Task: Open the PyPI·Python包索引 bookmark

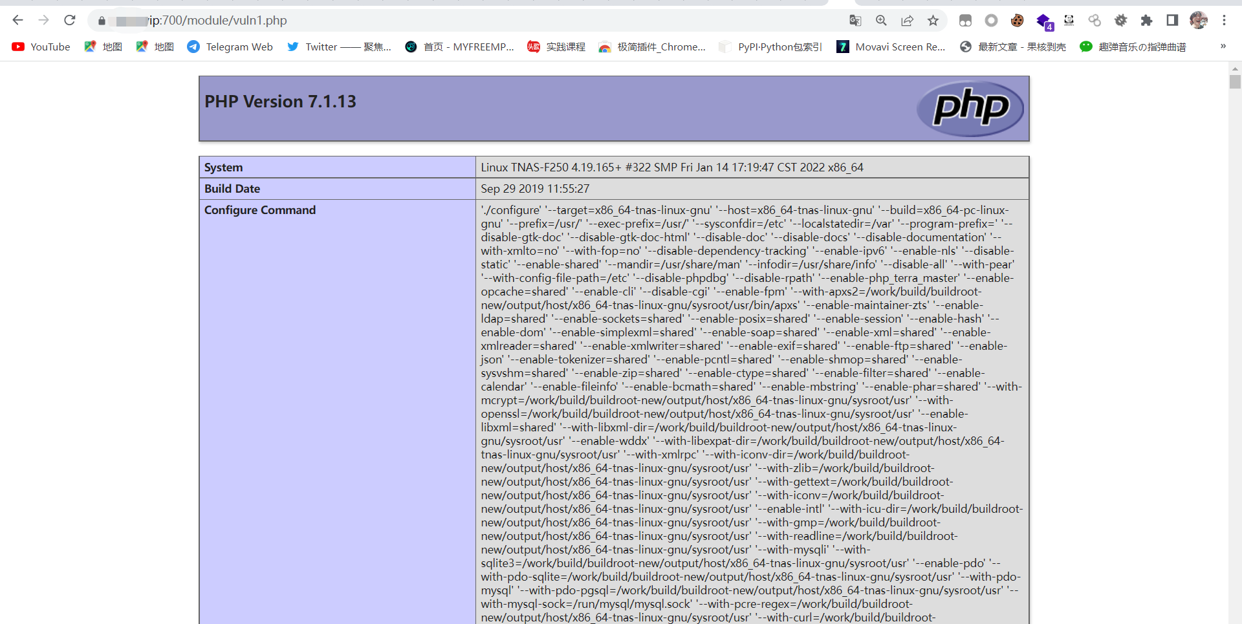Action: (770, 47)
